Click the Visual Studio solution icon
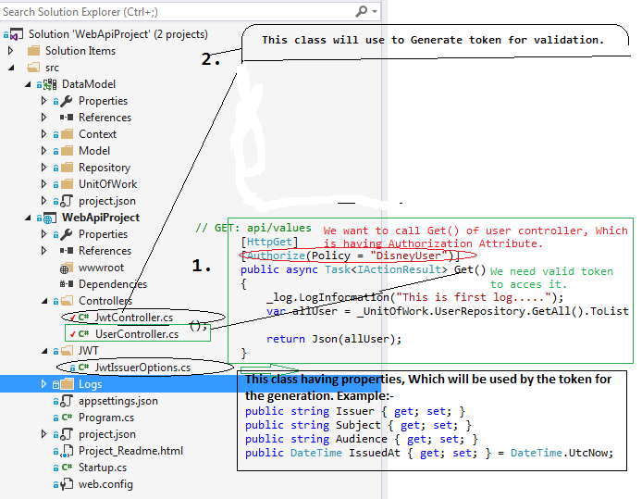Viewport: 642px width, 499px height. [16, 34]
